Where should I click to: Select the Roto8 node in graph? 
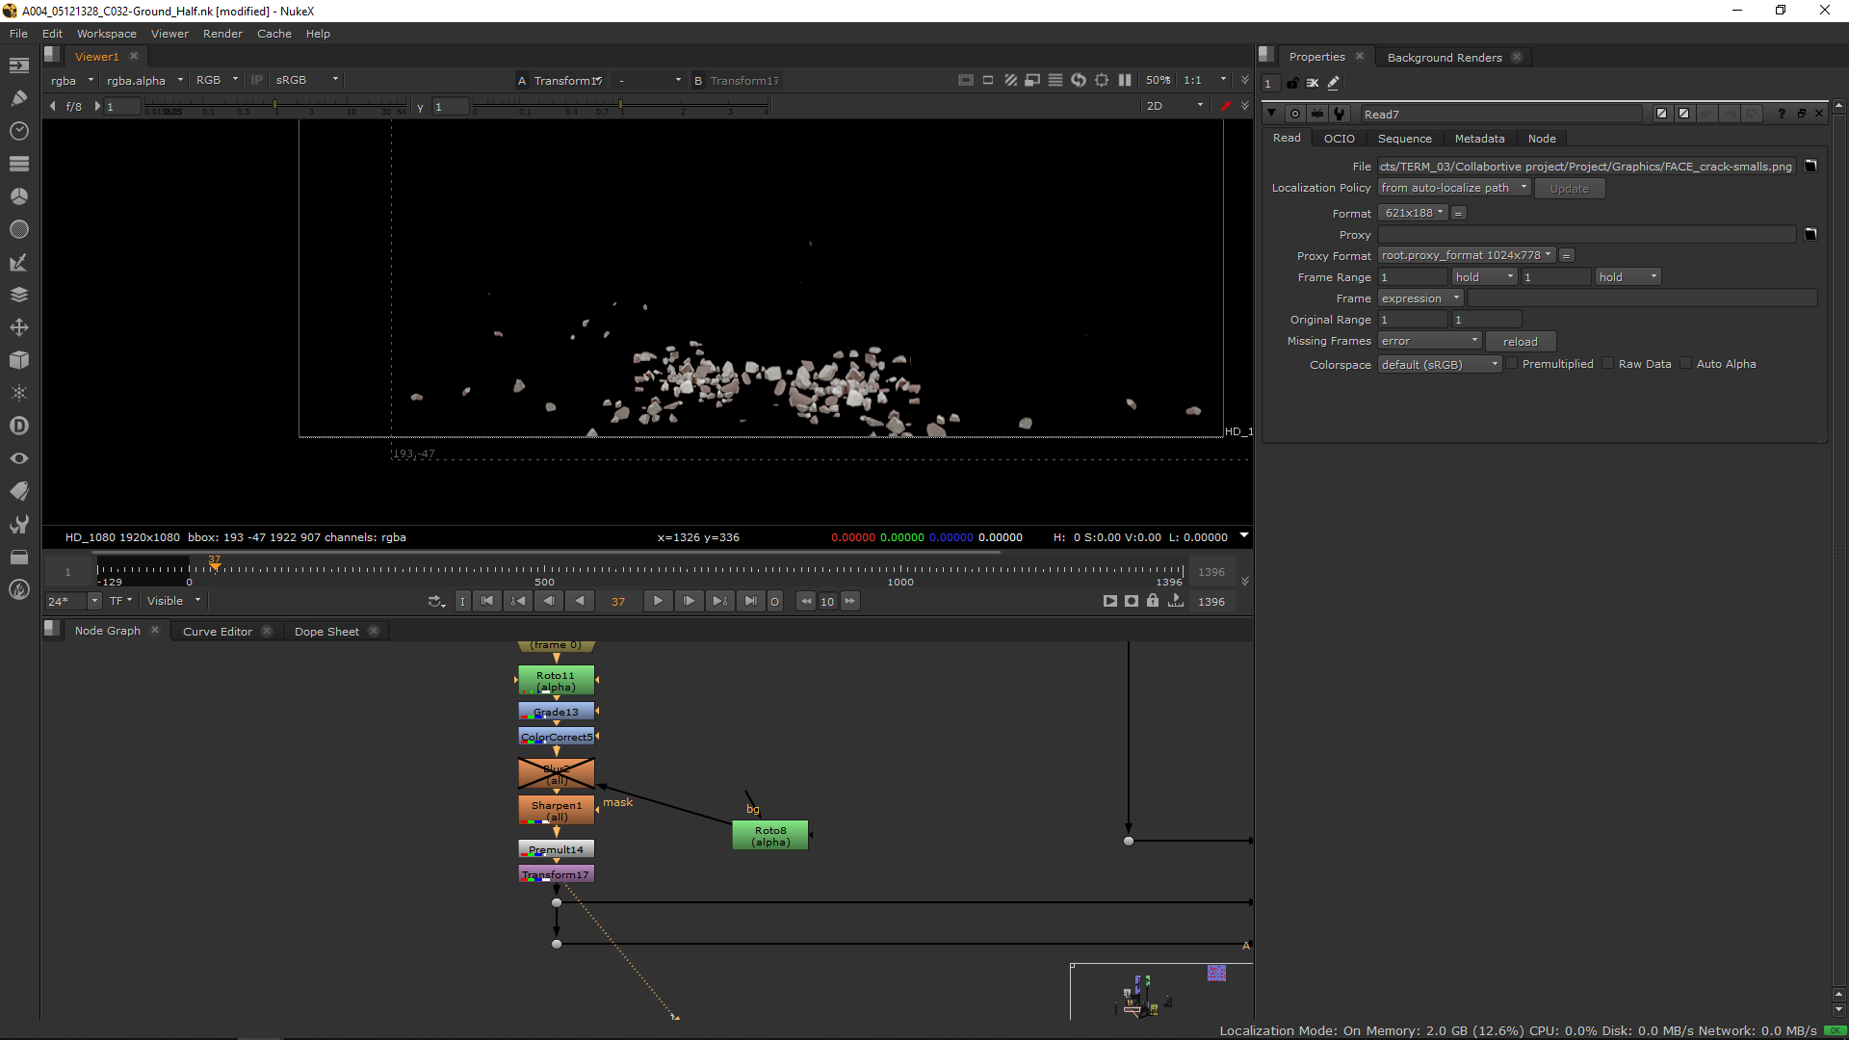[770, 836]
